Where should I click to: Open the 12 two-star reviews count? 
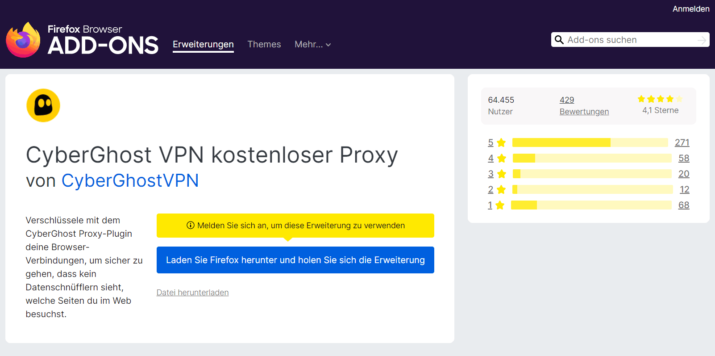[685, 189]
